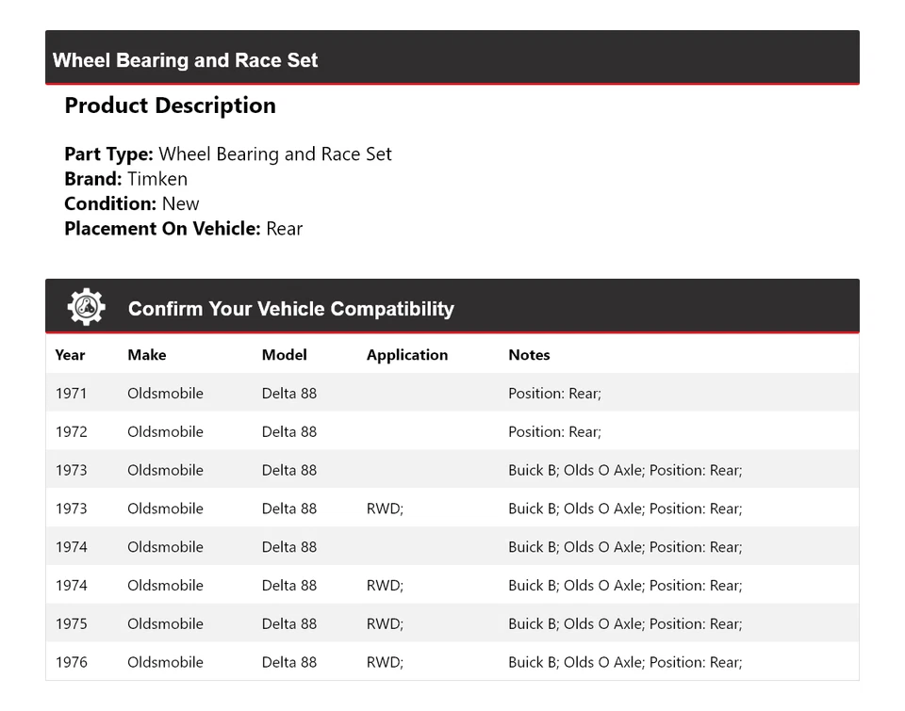Click the 1972 year cell

click(x=71, y=432)
